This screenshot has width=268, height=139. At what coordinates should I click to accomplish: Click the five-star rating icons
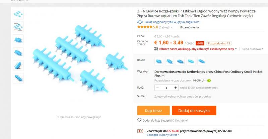(x=145, y=27)
